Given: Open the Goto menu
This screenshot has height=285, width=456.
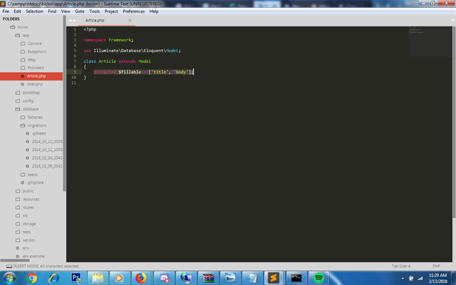Looking at the screenshot, I should pyautogui.click(x=80, y=11).
